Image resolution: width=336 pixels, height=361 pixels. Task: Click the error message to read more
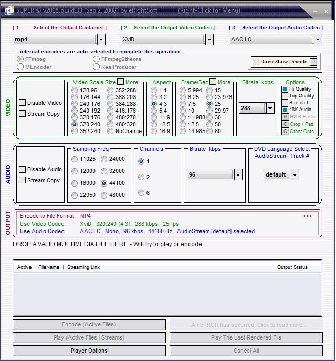coord(246,325)
